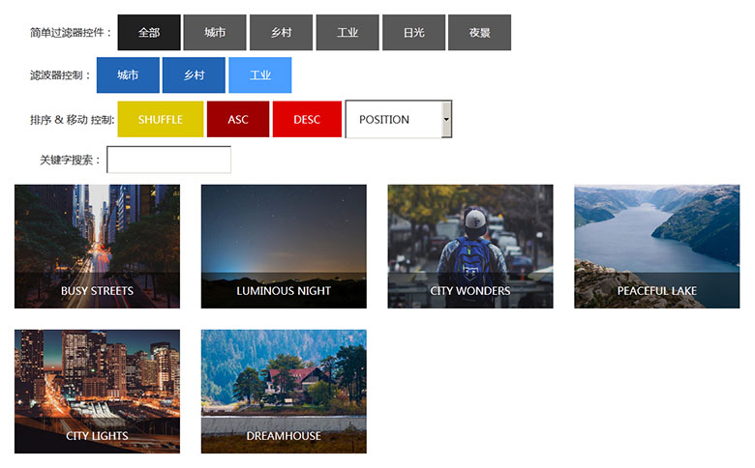Filter by 城市 in the dark filter row
The image size is (755, 468).
point(215,33)
